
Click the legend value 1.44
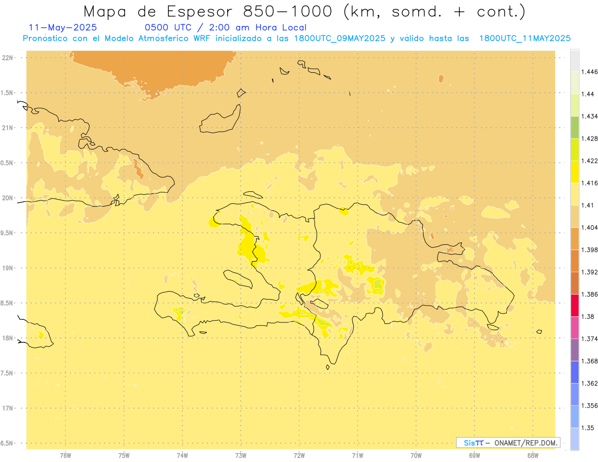pyautogui.click(x=588, y=94)
